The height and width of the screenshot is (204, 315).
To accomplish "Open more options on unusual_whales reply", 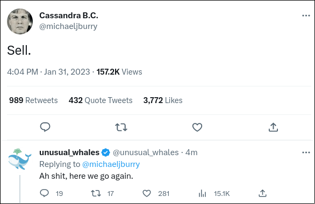I will click(306, 152).
